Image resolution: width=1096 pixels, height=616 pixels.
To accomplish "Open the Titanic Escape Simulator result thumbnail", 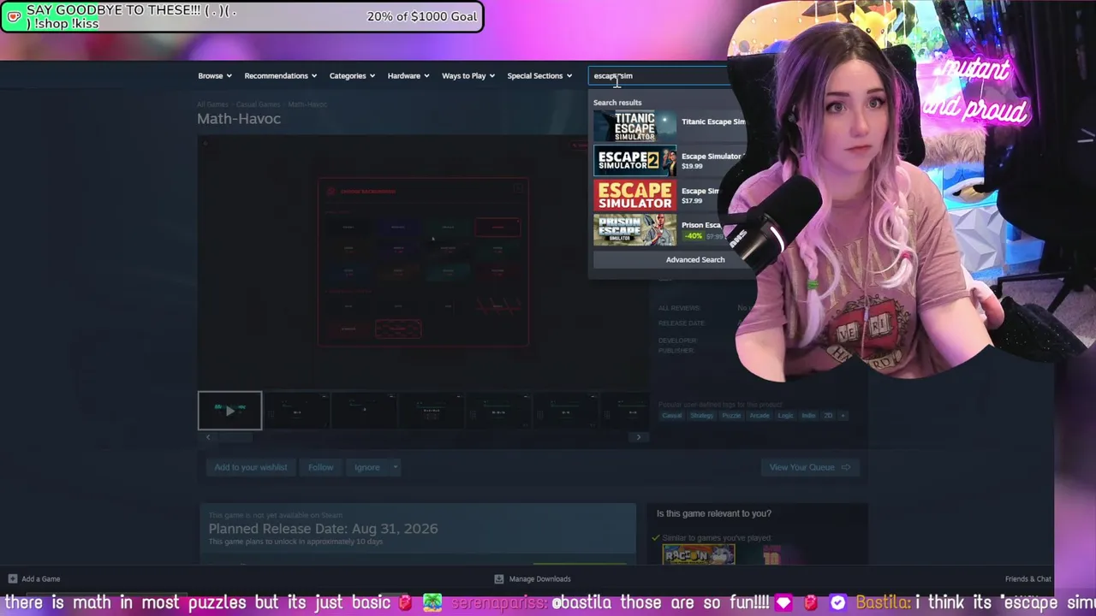I will tap(634, 126).
